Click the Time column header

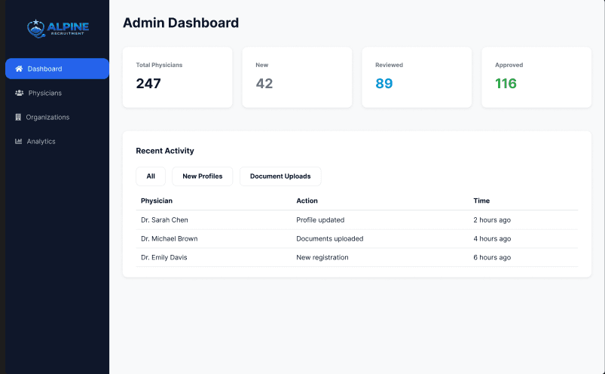pyautogui.click(x=481, y=201)
